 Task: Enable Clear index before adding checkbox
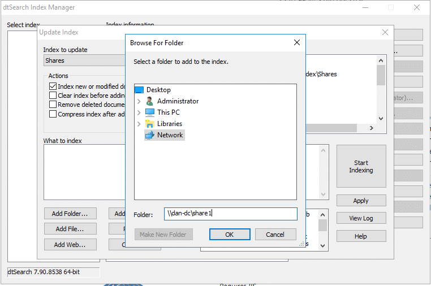click(53, 96)
